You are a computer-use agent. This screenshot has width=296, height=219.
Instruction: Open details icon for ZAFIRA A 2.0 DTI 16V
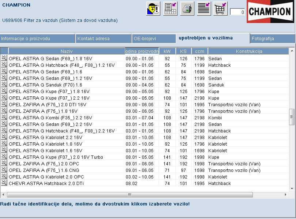(4, 104)
